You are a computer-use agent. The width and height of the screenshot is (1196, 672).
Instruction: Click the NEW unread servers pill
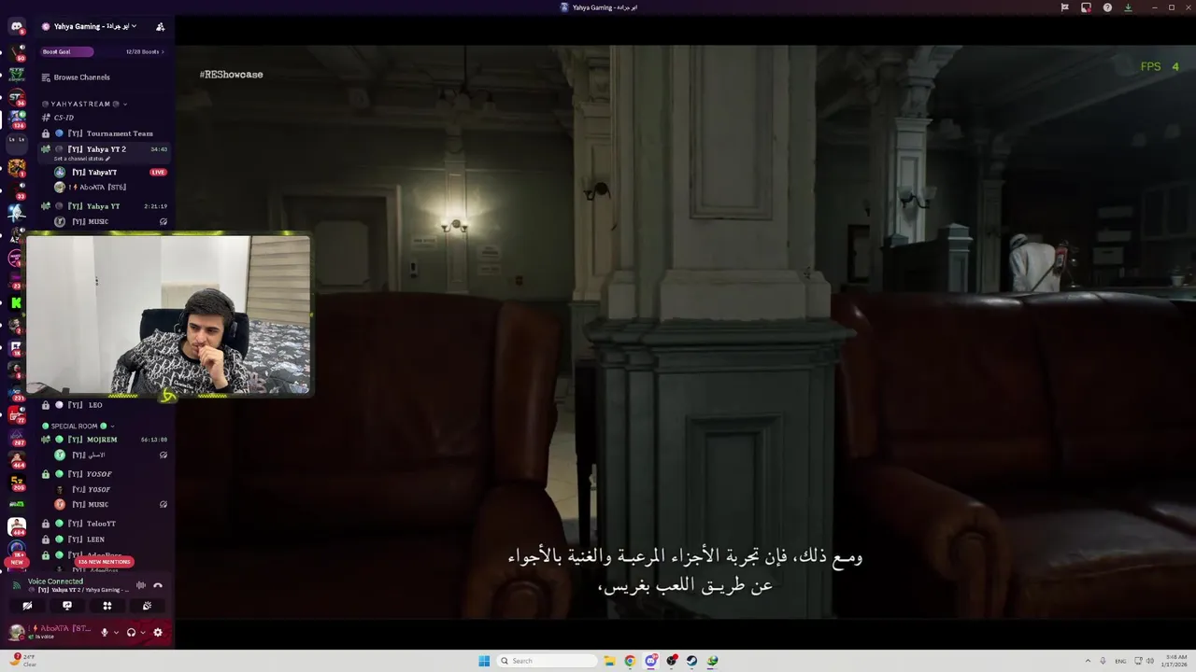(17, 562)
